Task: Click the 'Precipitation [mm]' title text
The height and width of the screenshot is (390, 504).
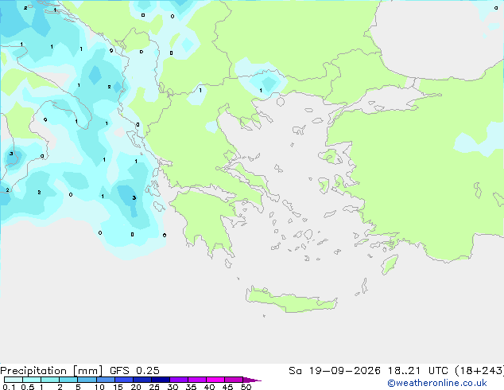Action: [52, 371]
